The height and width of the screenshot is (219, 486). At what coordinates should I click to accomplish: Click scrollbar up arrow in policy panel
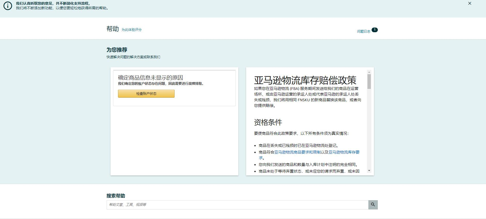[369, 72]
